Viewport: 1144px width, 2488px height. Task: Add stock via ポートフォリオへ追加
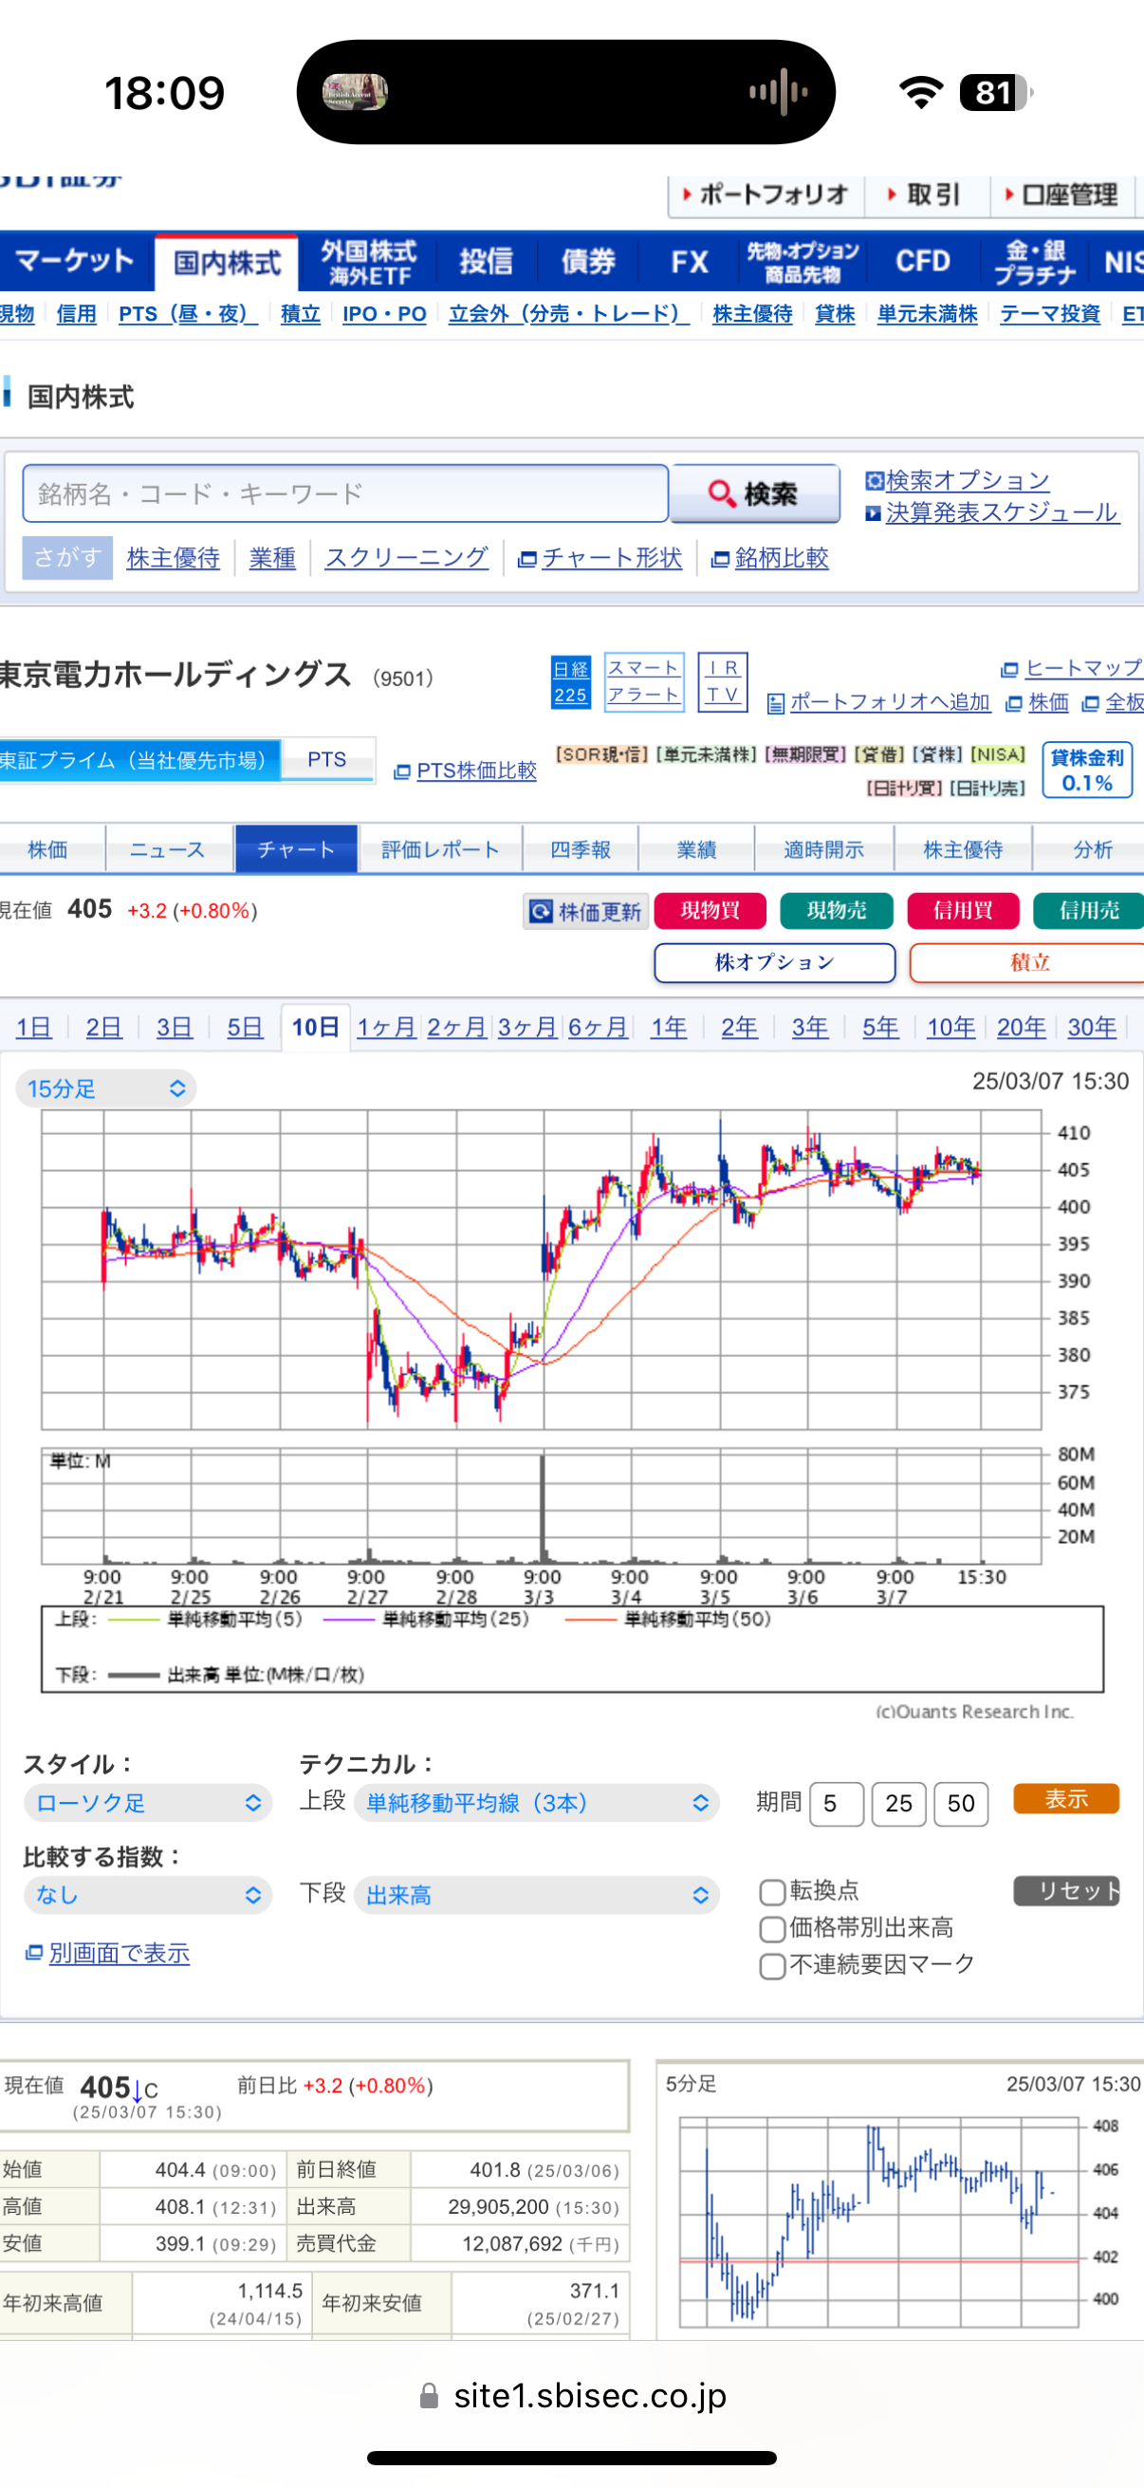pos(878,702)
